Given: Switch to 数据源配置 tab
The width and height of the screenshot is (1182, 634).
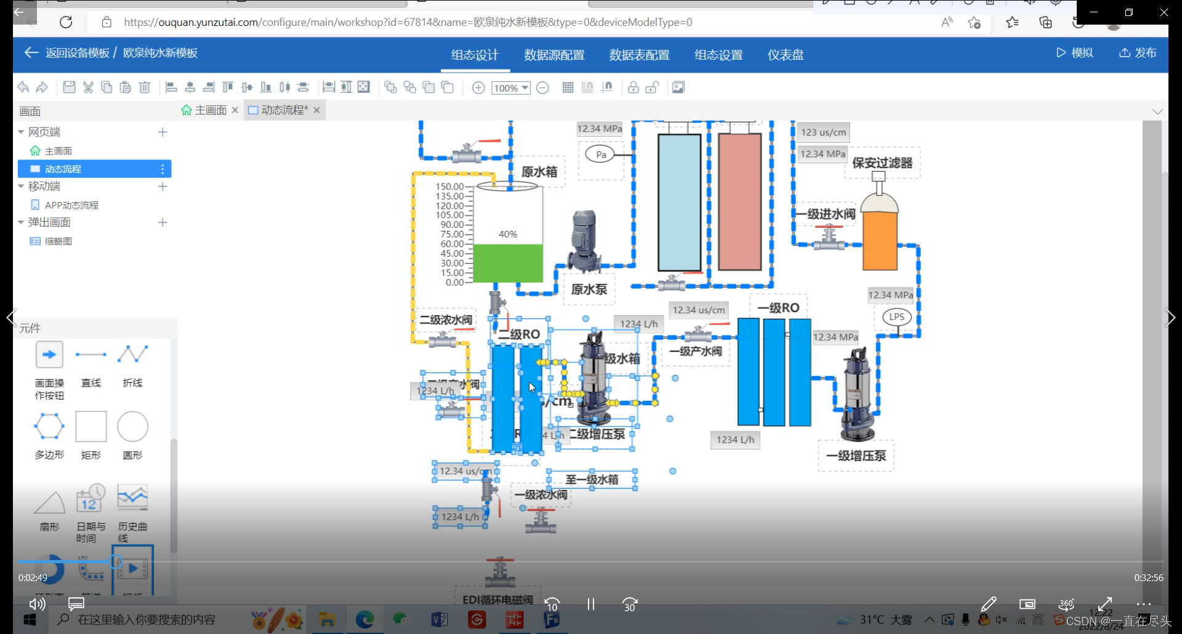Looking at the screenshot, I should tap(554, 55).
